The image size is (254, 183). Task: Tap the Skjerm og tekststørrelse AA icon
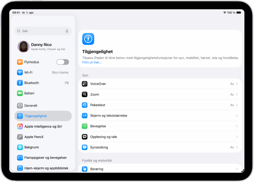85,116
